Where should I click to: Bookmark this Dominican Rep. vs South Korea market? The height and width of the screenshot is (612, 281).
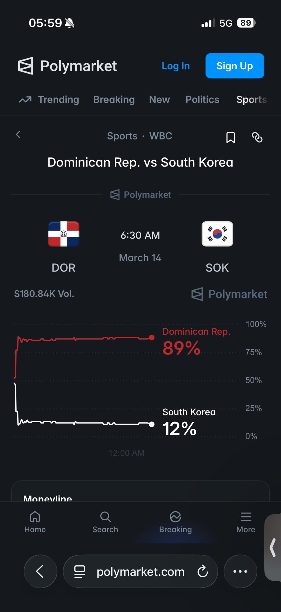click(x=231, y=137)
